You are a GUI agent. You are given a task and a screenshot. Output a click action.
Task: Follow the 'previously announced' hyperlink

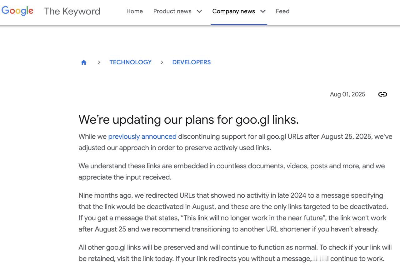tap(142, 136)
